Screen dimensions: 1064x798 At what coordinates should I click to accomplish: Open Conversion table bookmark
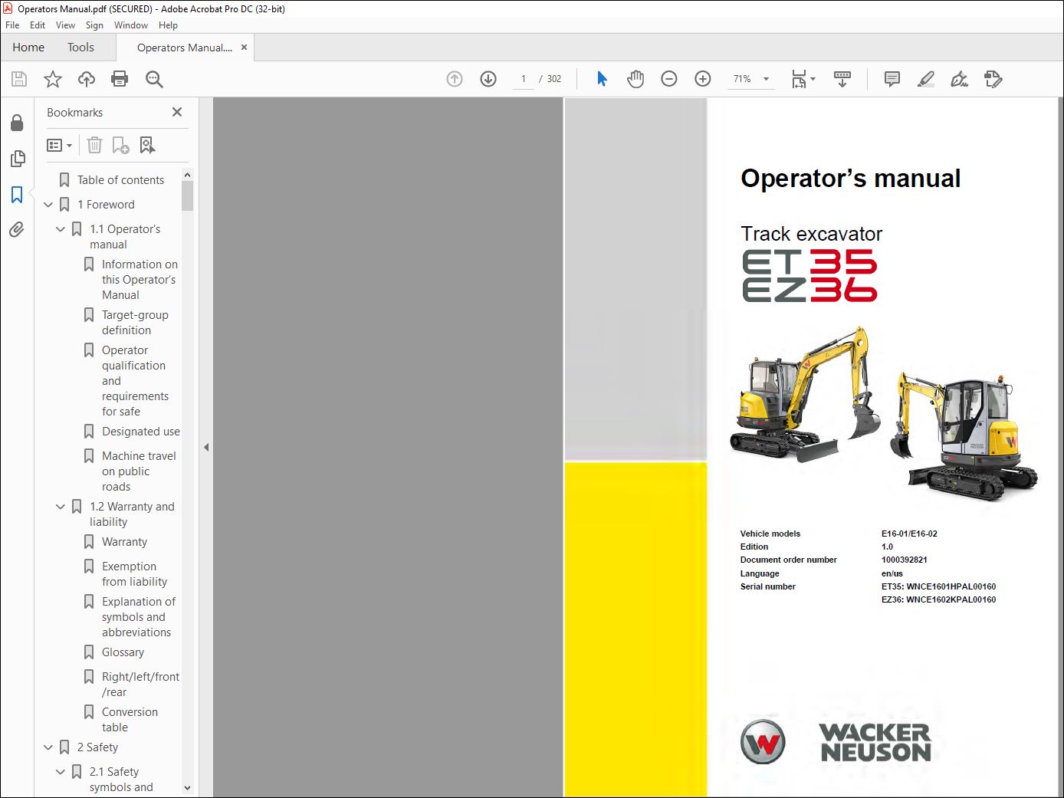tap(130, 720)
